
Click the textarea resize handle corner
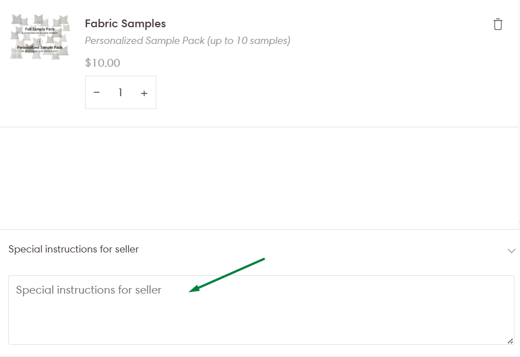pos(510,340)
